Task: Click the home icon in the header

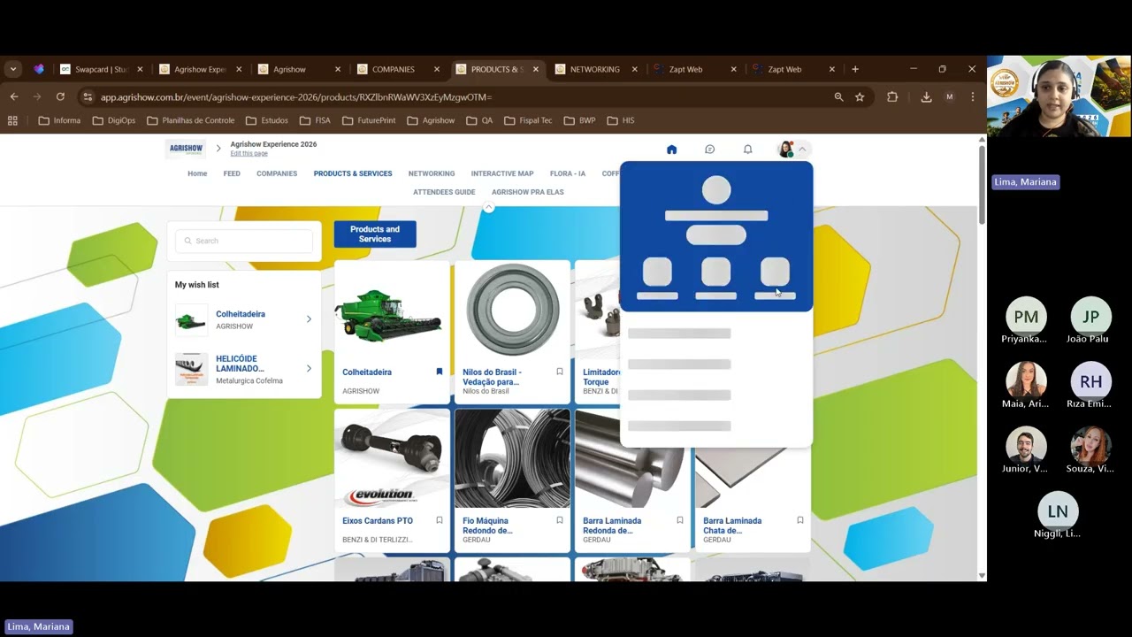Action: (x=671, y=150)
